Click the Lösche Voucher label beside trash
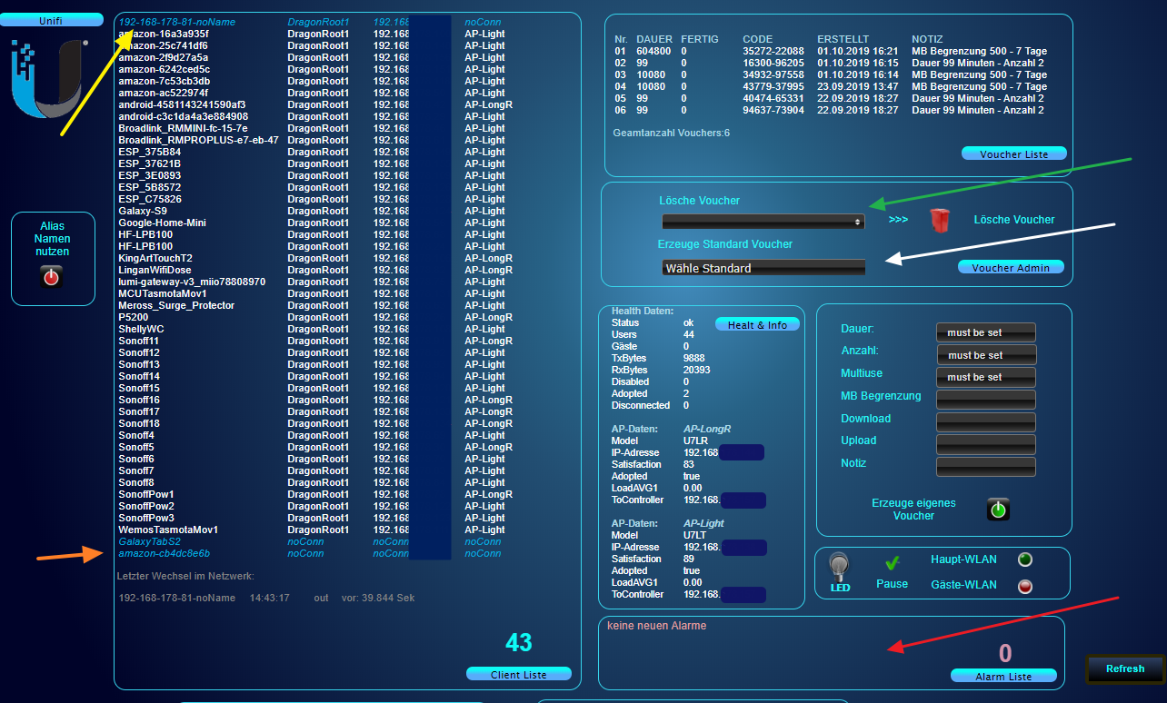Image resolution: width=1167 pixels, height=703 pixels. click(x=1014, y=220)
